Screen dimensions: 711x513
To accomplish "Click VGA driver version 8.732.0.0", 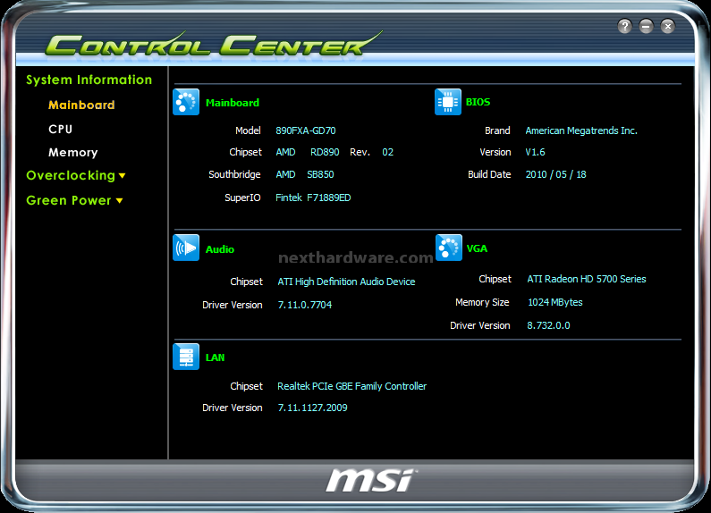I will click(x=548, y=325).
